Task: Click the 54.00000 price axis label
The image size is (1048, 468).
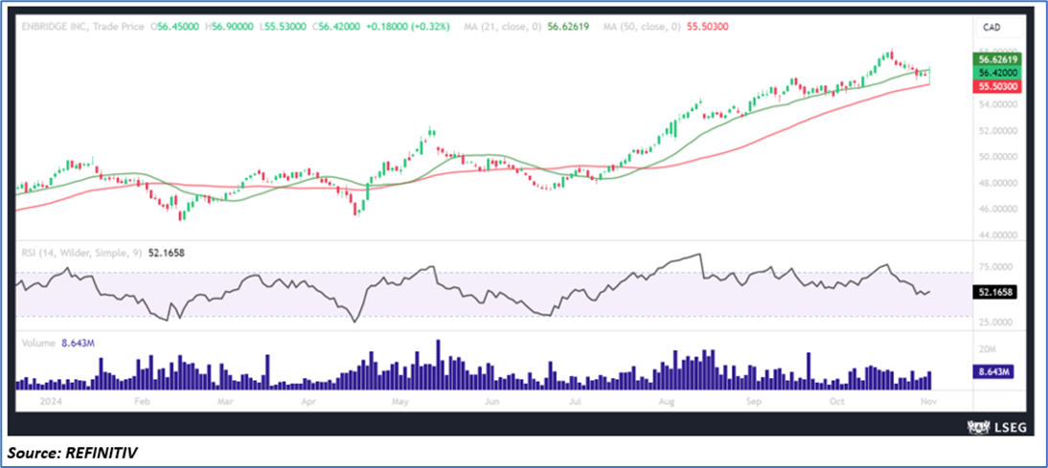Action: coord(1000,105)
